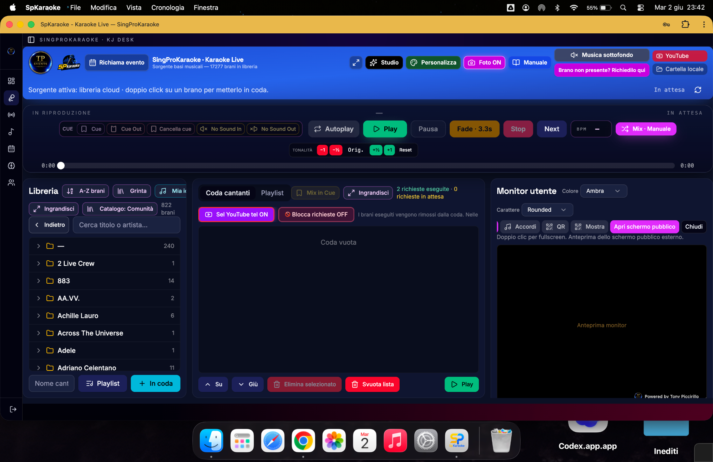Click the playback progress slider handle
713x462 pixels.
tap(61, 166)
